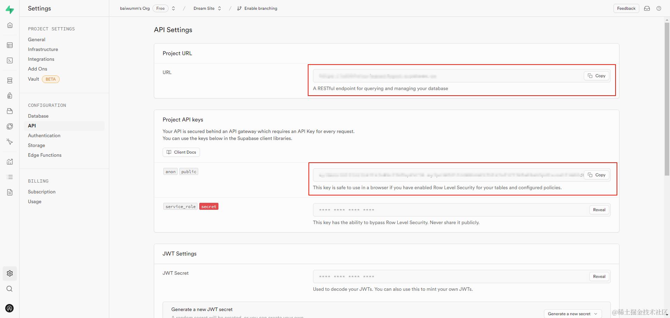This screenshot has height=318, width=670.
Task: Select API under Configuration
Action: pyautogui.click(x=64, y=126)
